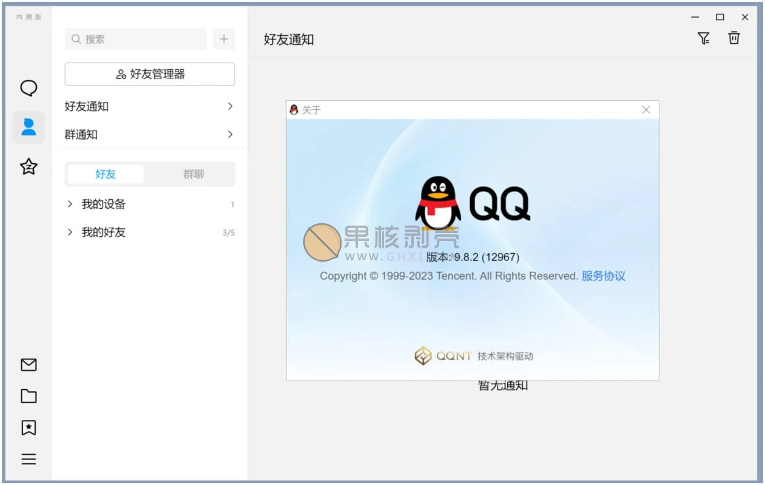Screen dimensions: 765x485
Task: Open the file manager folder icon
Action: click(28, 396)
